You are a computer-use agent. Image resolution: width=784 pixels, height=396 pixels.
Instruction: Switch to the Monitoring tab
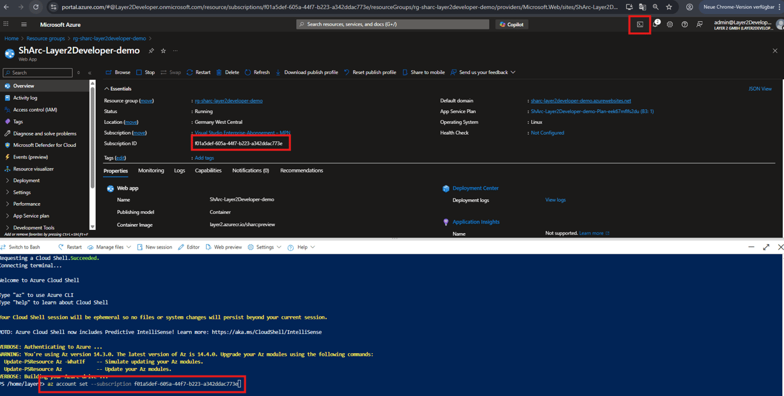(151, 171)
